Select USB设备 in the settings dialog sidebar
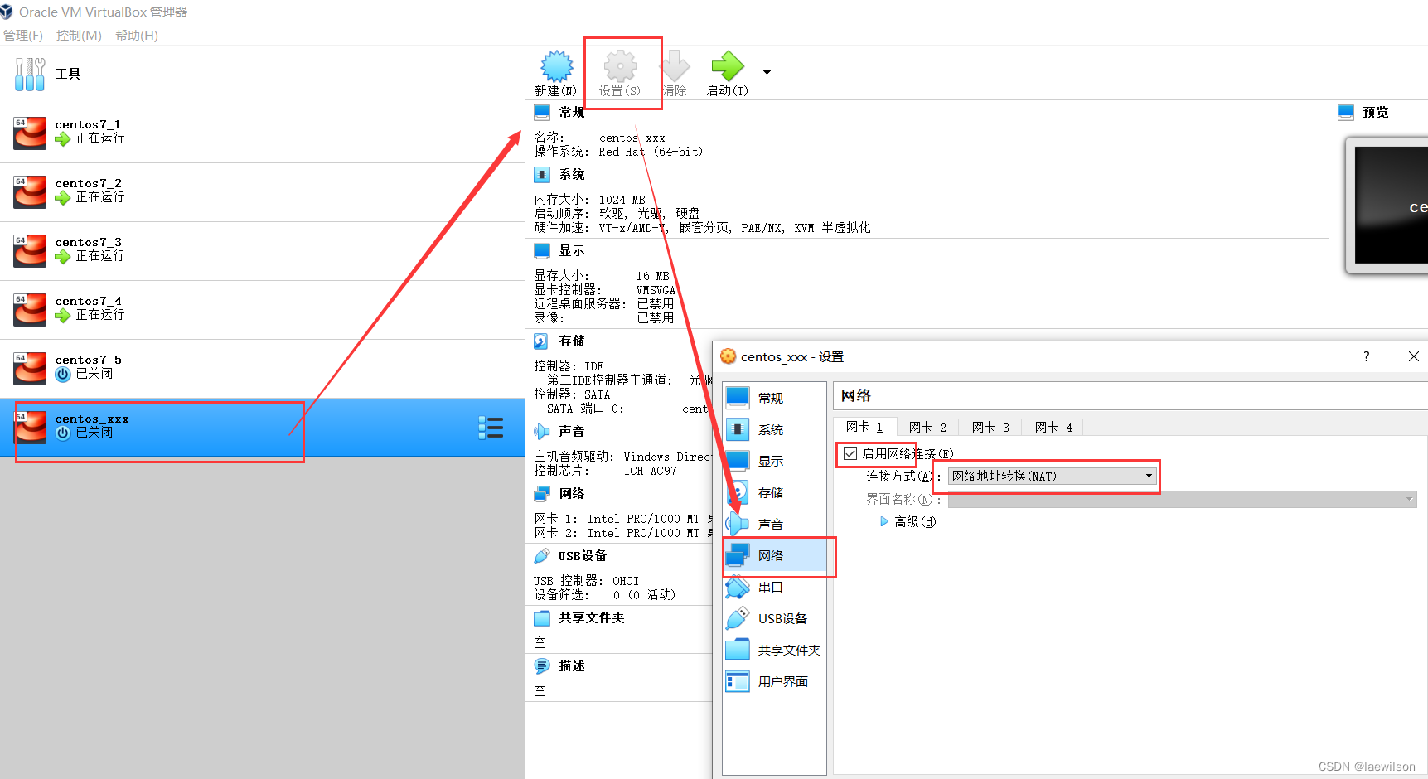Viewport: 1428px width, 779px height. 774,618
